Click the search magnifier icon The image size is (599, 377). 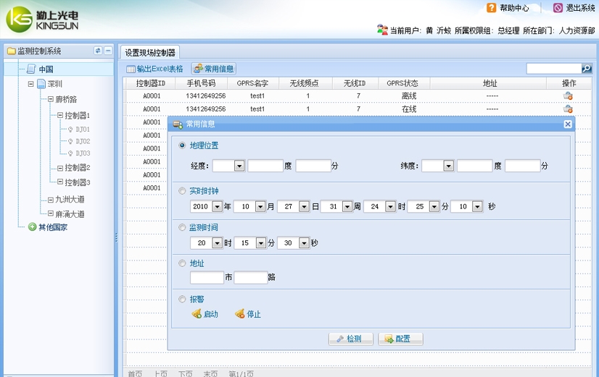pyautogui.click(x=587, y=69)
